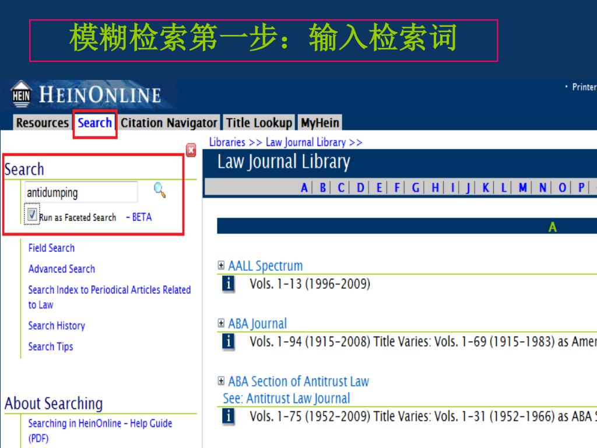The image size is (597, 448).
Task: Open info icon for ABA Section of Antitrust Law
Action: point(228,416)
